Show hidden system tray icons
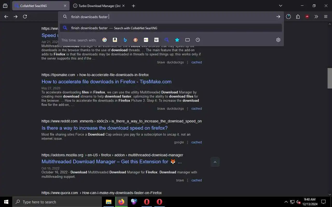This screenshot has width=332, height=207. coord(286,202)
